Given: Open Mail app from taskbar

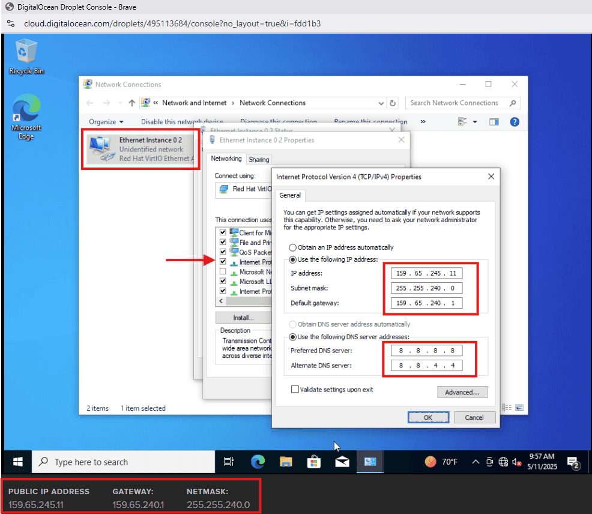Looking at the screenshot, I should coord(342,462).
